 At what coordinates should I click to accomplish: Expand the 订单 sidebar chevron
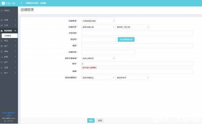[x=15, y=25]
